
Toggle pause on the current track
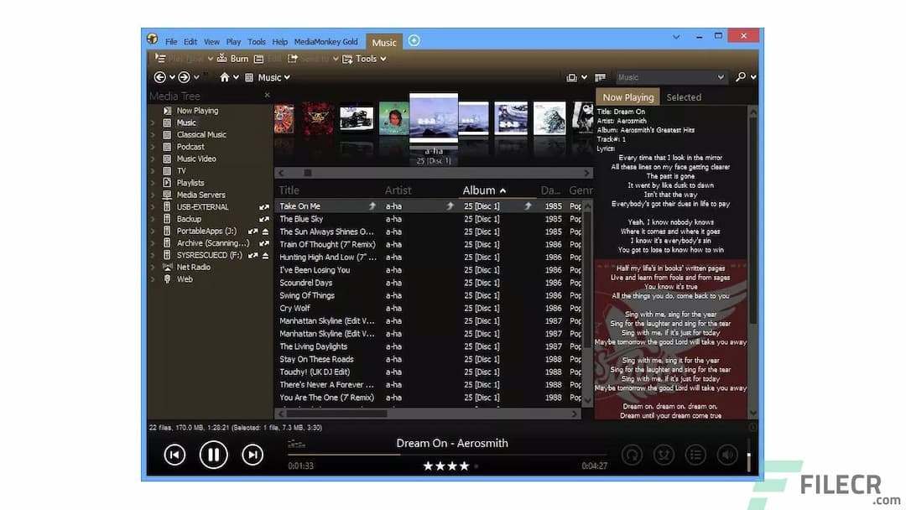pyautogui.click(x=214, y=454)
